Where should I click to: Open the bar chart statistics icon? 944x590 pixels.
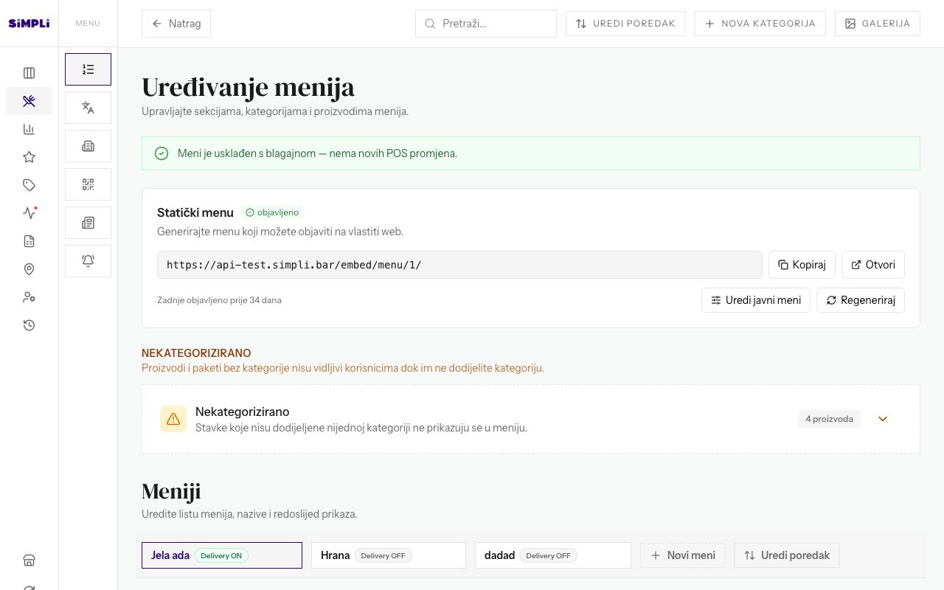pos(29,129)
